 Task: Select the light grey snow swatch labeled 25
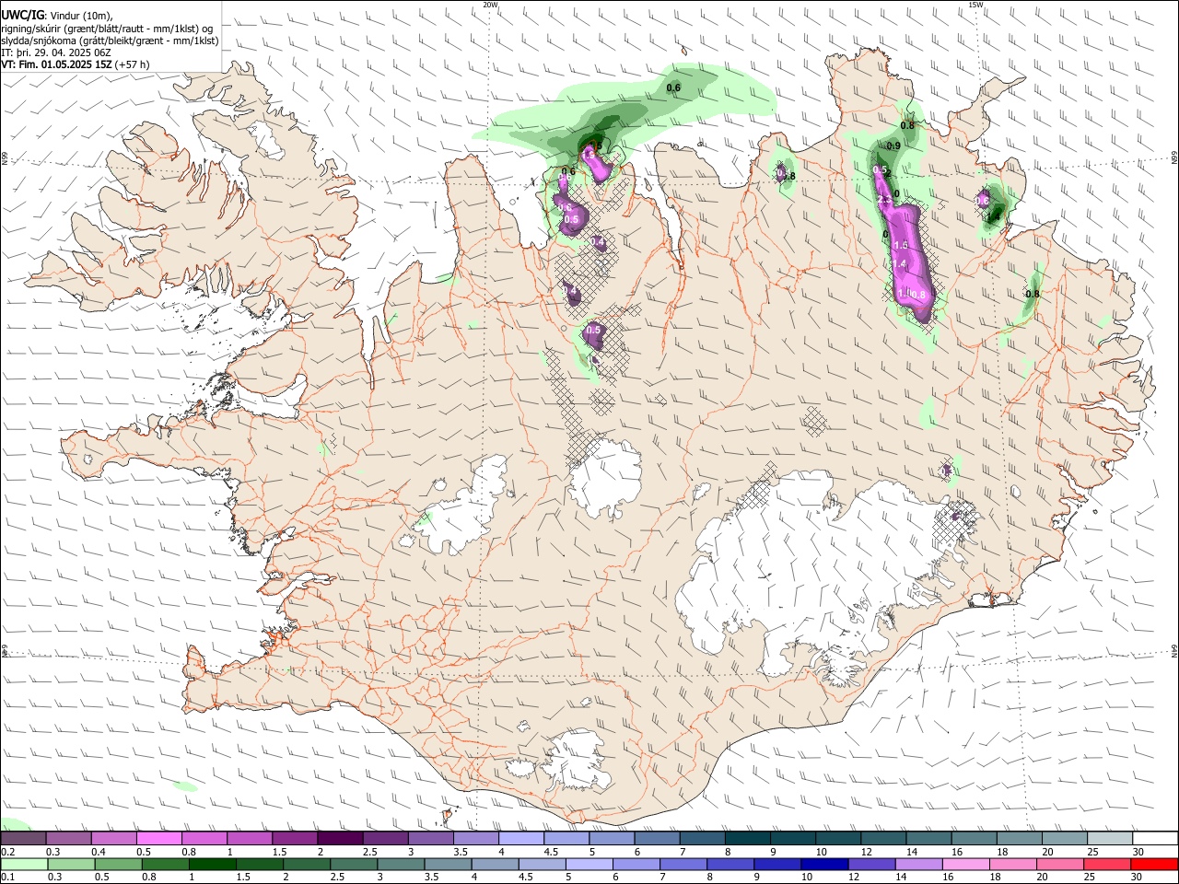tap(1108, 839)
